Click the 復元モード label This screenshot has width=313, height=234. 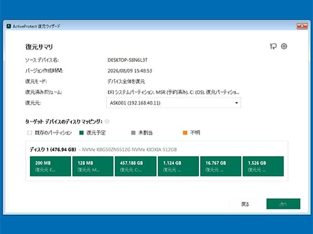[x=36, y=81]
